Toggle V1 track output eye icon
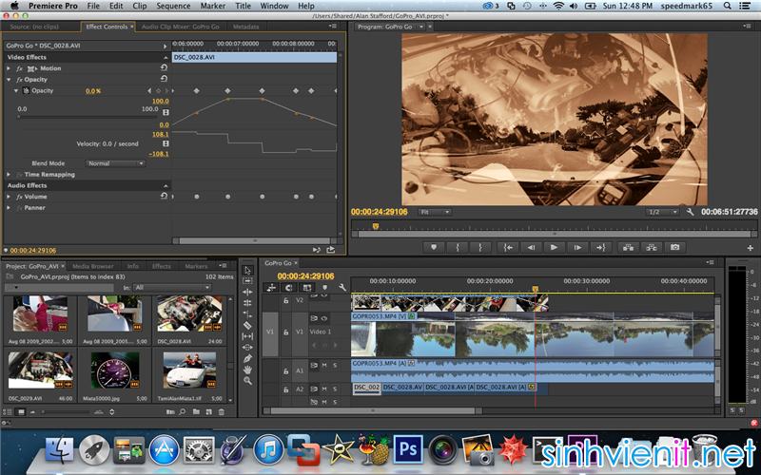 tap(323, 318)
